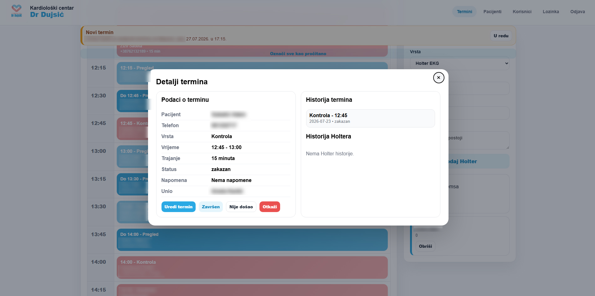The image size is (595, 296).
Task: Cancel appointment with Otkaži button
Action: tap(269, 207)
